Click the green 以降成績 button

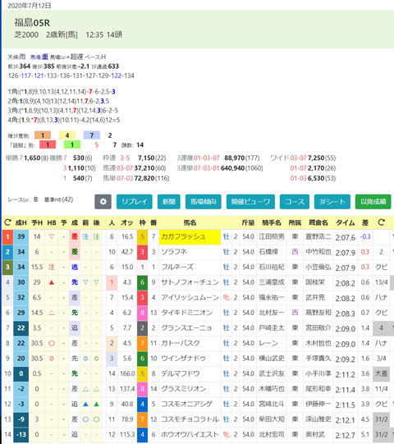coord(373,202)
